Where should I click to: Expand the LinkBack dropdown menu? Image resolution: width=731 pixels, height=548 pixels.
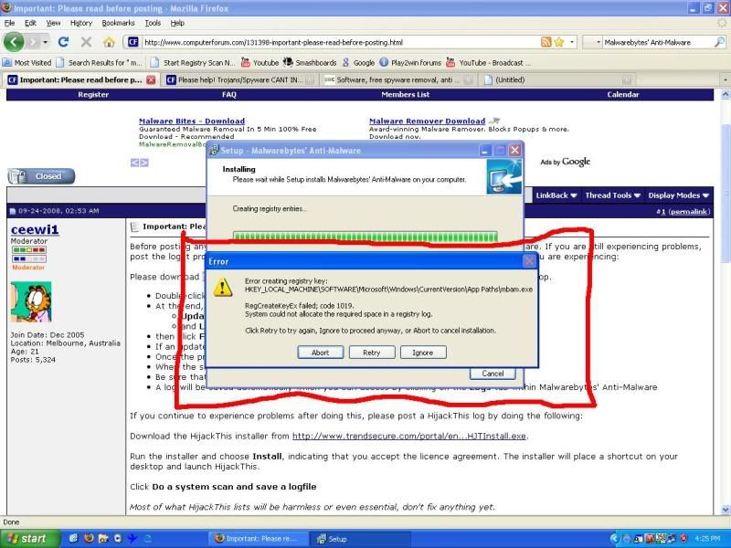click(556, 195)
